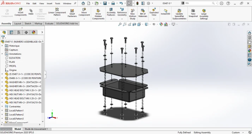Screen dimensions: 252x134
Task: Click the feature tree vertical scrollbar
Action: [43, 78]
